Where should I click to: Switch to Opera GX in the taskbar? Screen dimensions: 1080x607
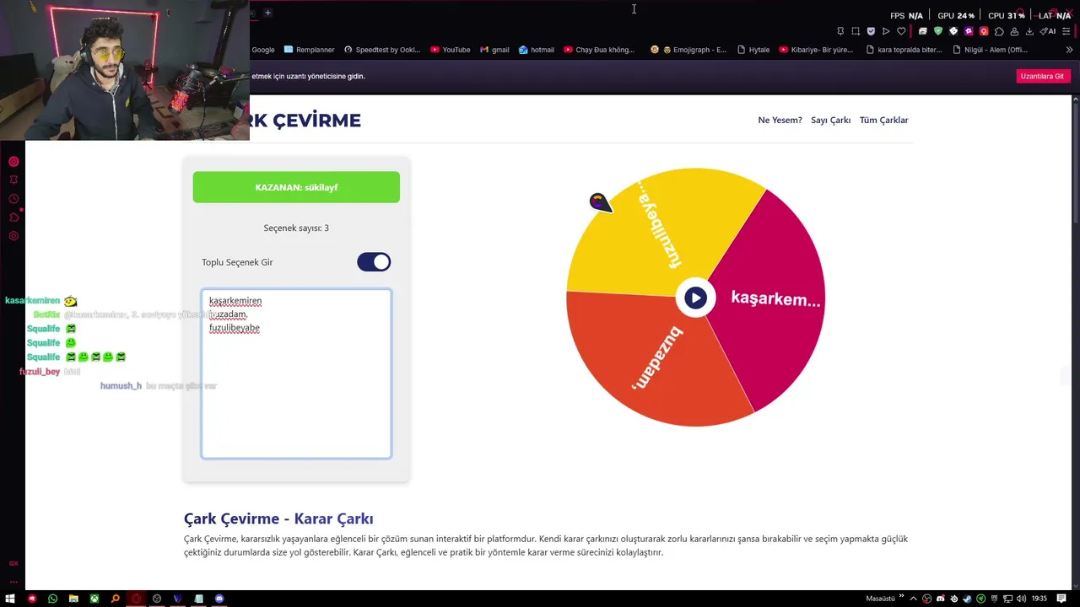(x=136, y=599)
